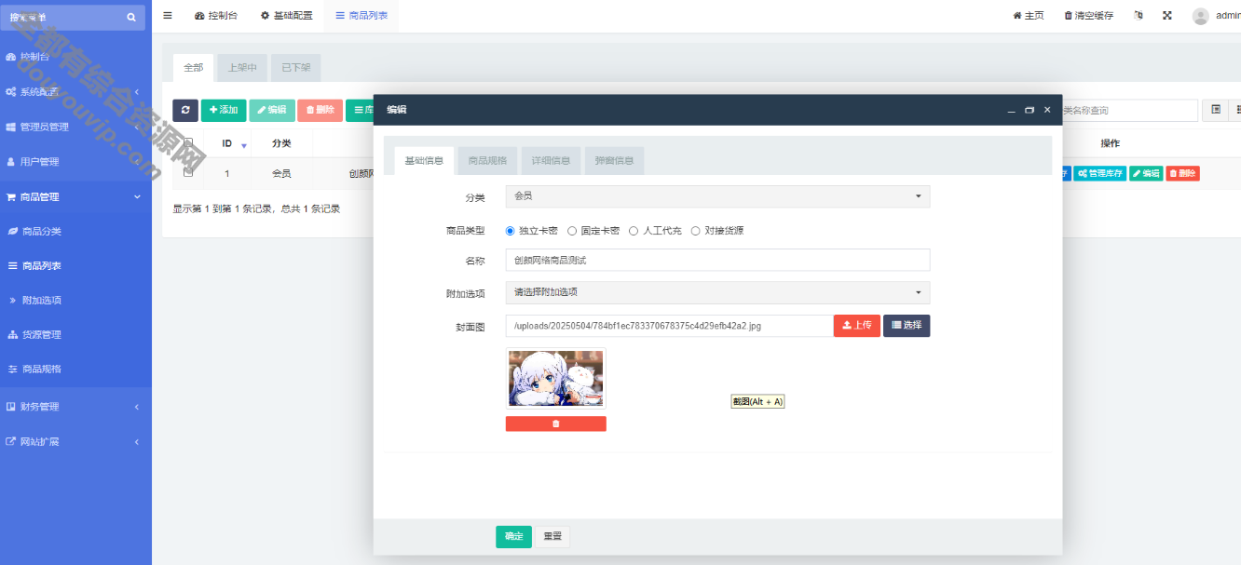Click the red trash button under cover image
Screen dimensions: 1241x565
pos(556,424)
